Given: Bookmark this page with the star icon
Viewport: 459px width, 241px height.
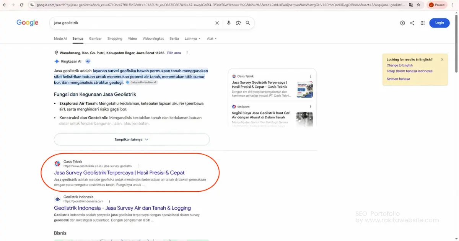Looking at the screenshot, I should (419, 5).
